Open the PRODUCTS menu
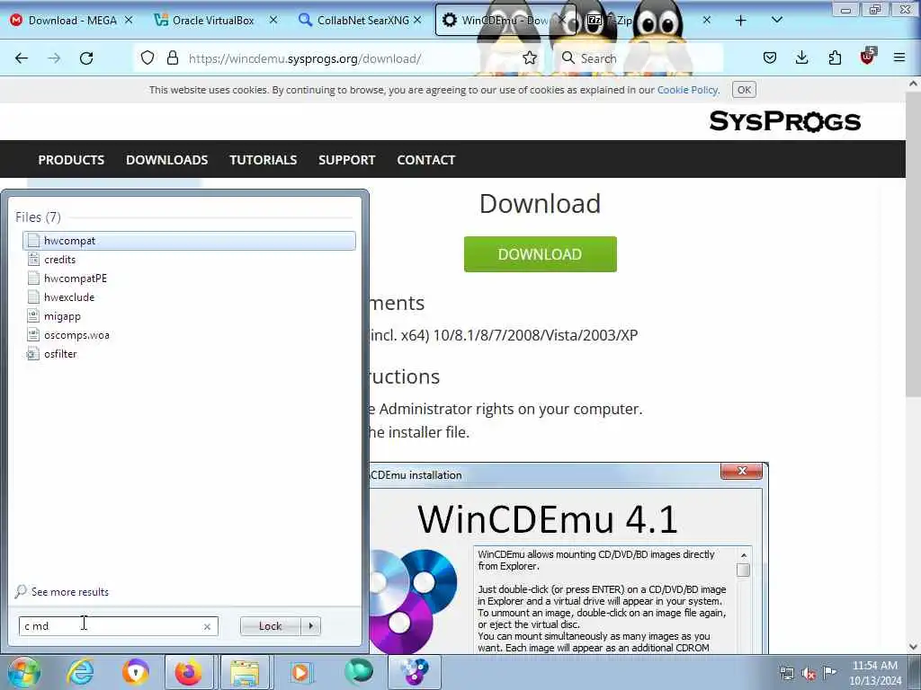 click(71, 160)
